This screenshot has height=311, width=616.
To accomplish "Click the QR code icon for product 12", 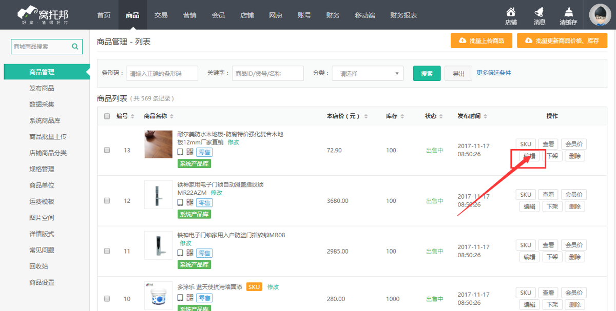I will click(x=190, y=202).
